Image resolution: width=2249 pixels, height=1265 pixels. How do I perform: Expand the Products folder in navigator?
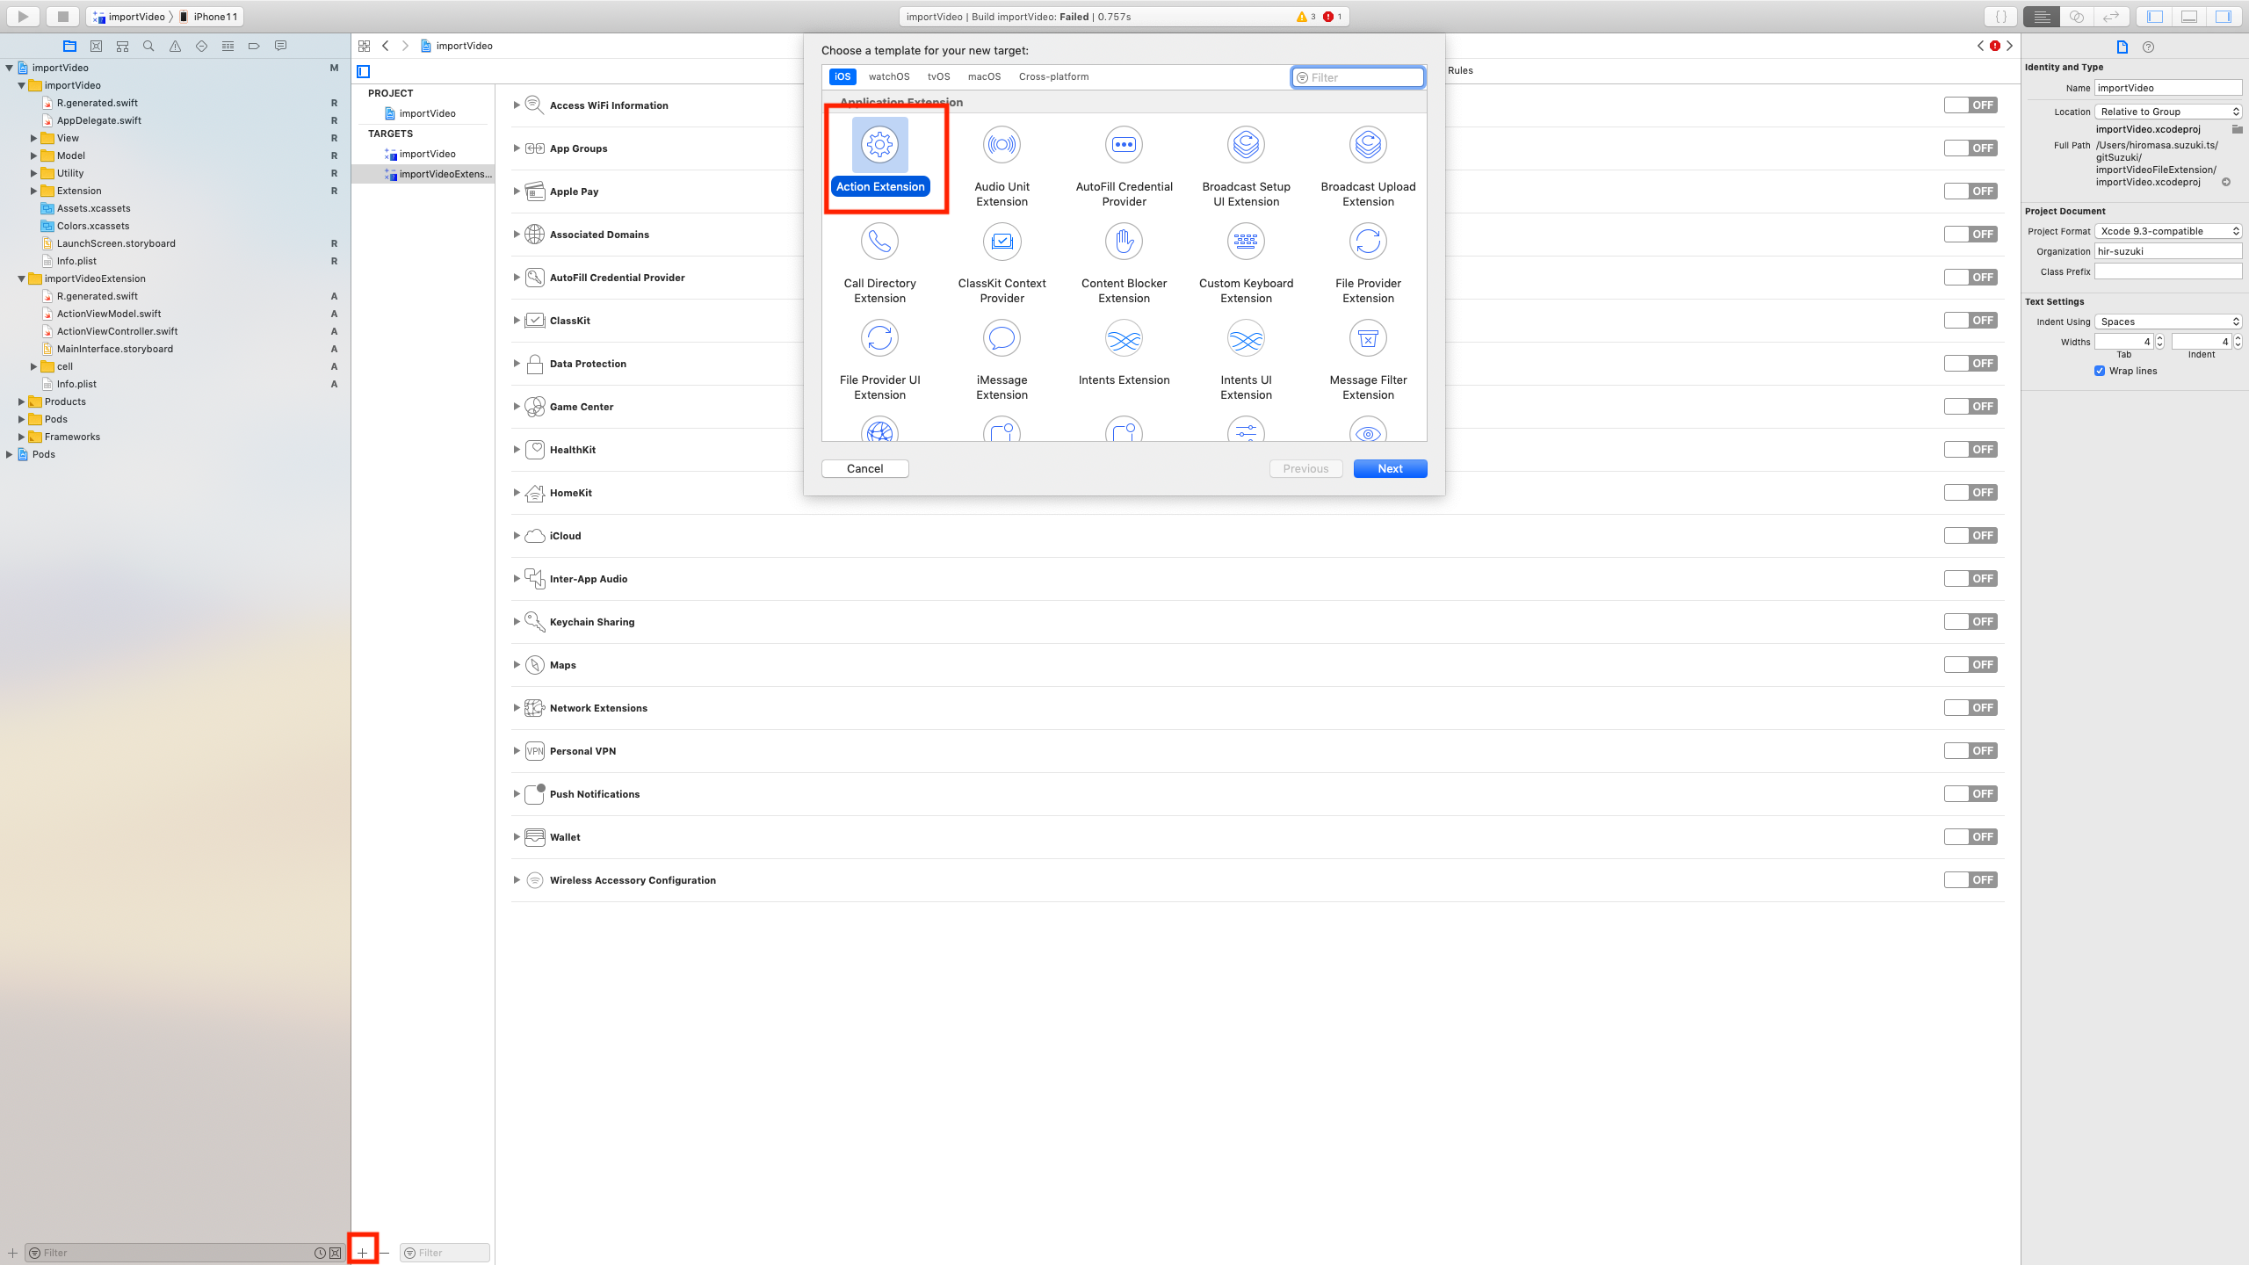point(21,401)
